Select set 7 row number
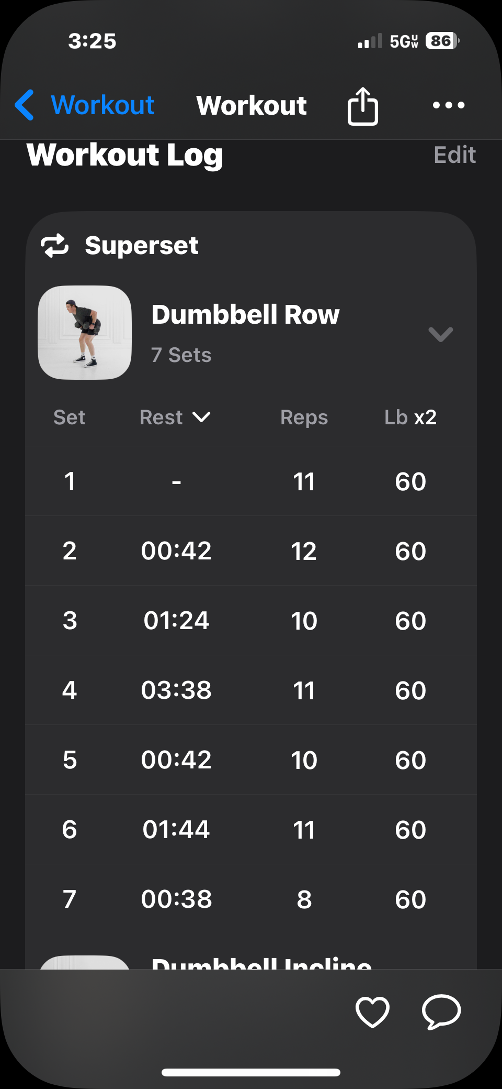Screen dimensions: 502x1089 point(70,899)
